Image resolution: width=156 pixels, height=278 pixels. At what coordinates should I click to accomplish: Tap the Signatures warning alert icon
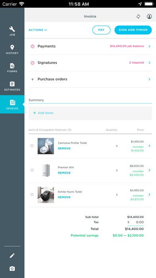(33, 63)
